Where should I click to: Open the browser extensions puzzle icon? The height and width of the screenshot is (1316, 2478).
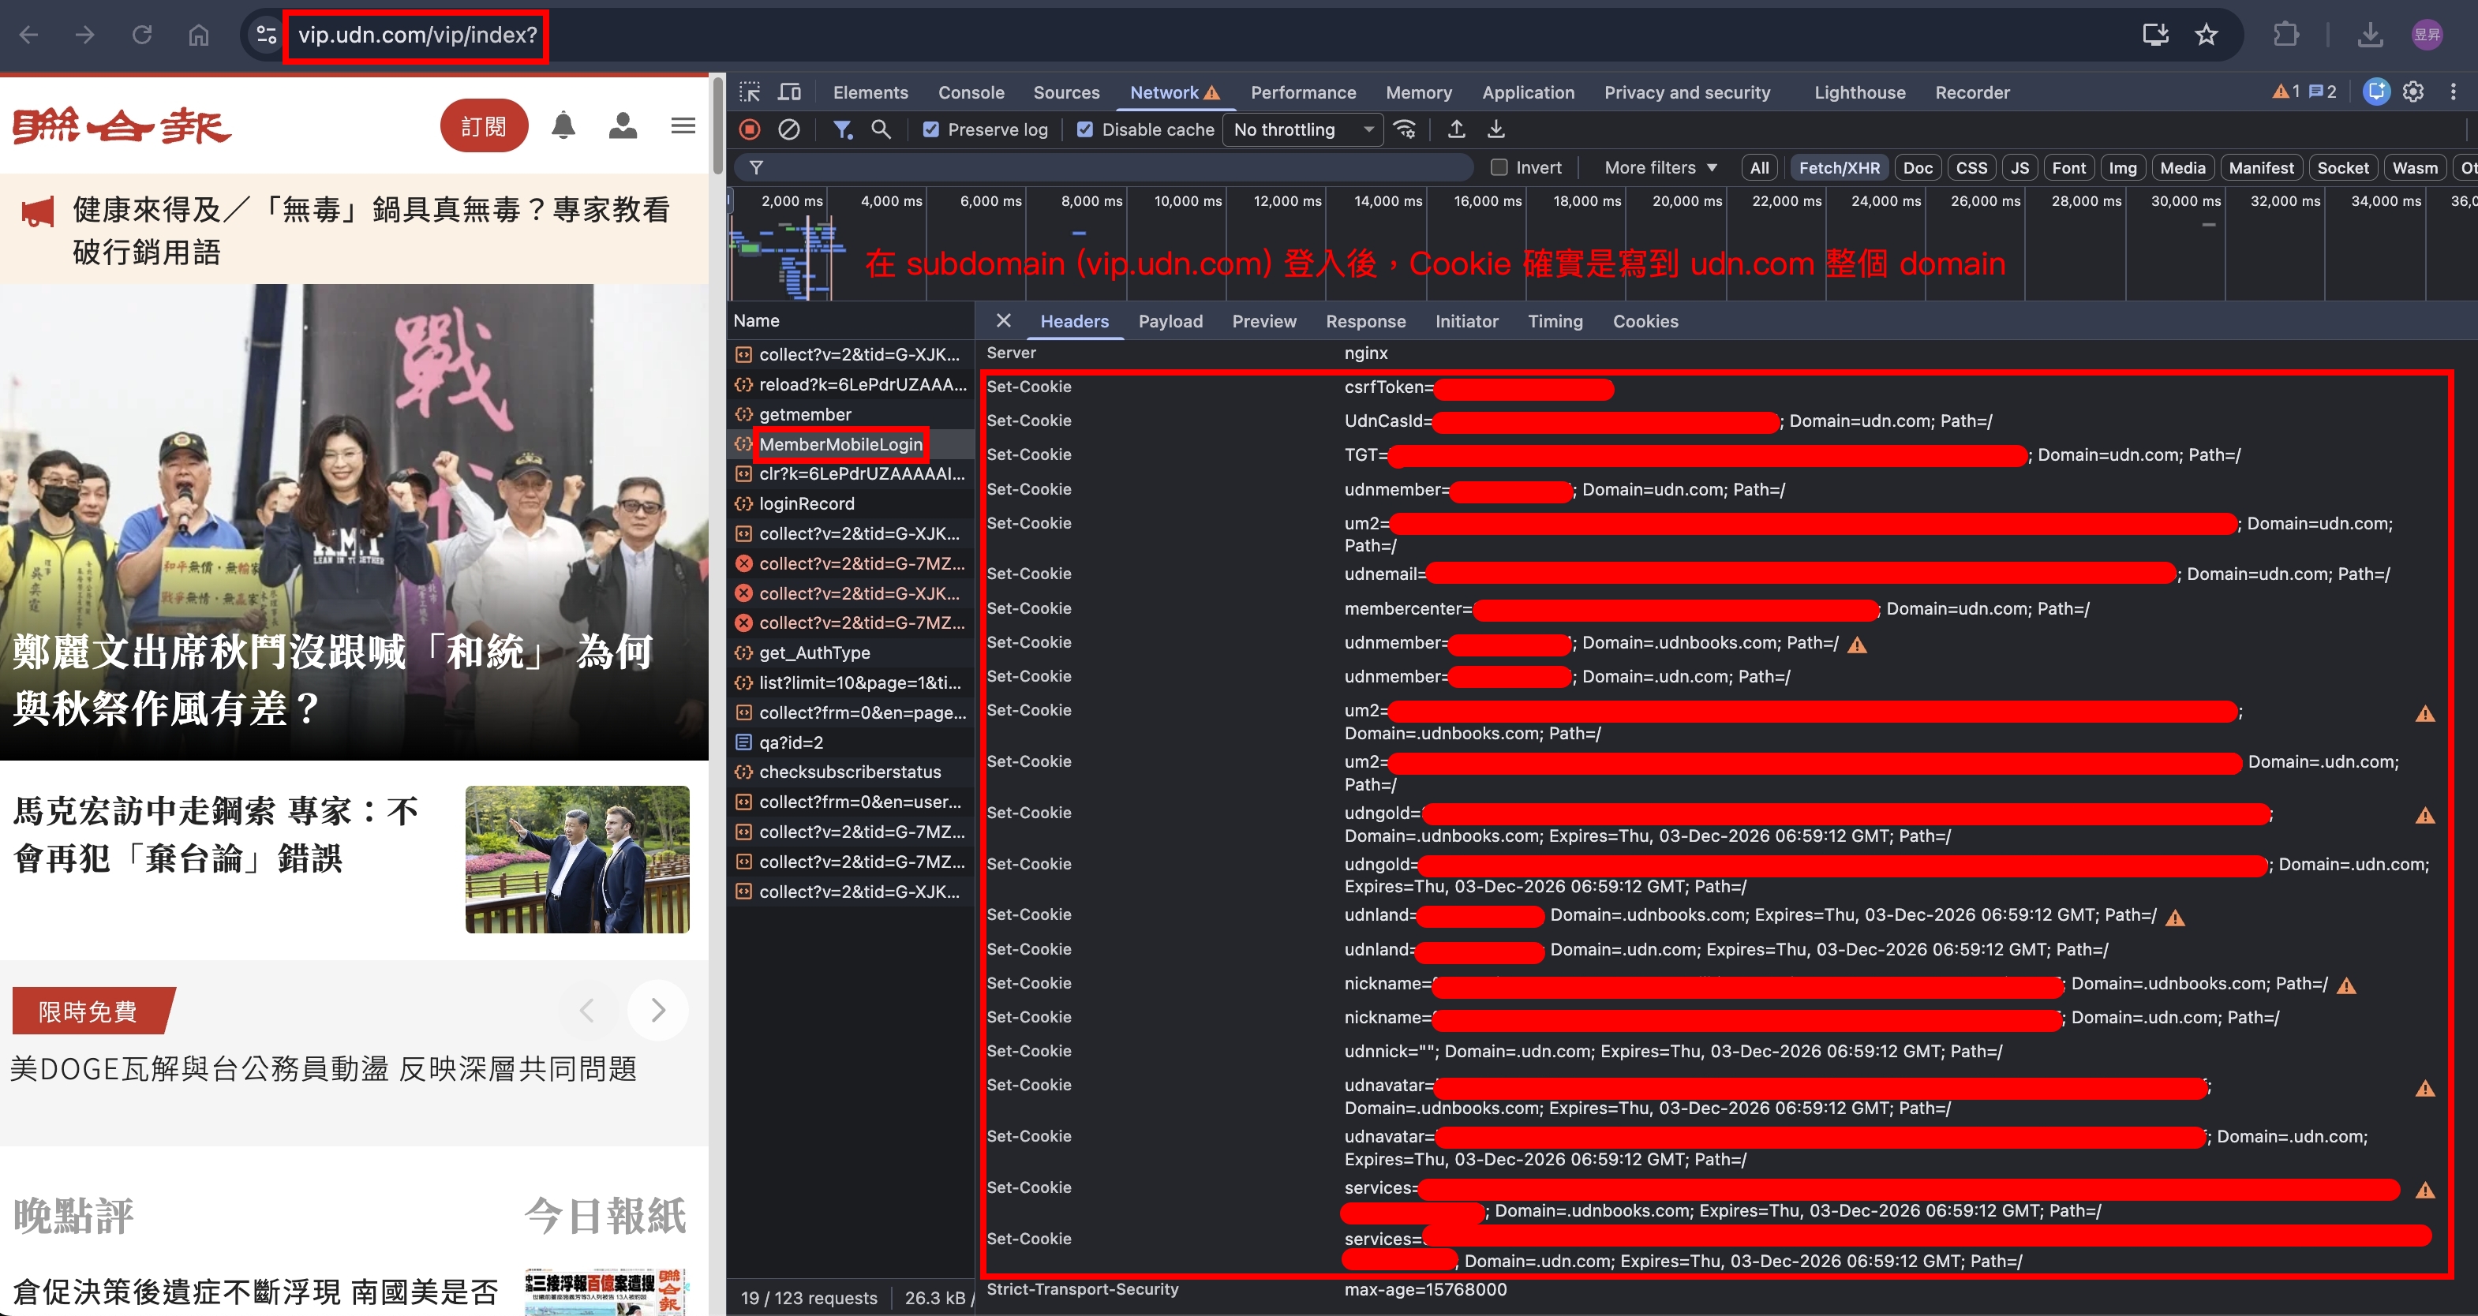click(2285, 36)
